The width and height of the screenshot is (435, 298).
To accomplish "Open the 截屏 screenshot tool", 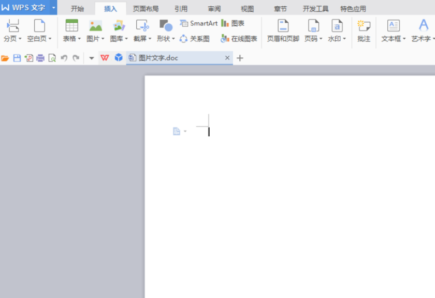I will point(142,26).
